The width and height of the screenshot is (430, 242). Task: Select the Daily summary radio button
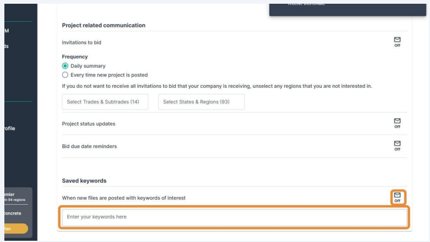coord(65,66)
